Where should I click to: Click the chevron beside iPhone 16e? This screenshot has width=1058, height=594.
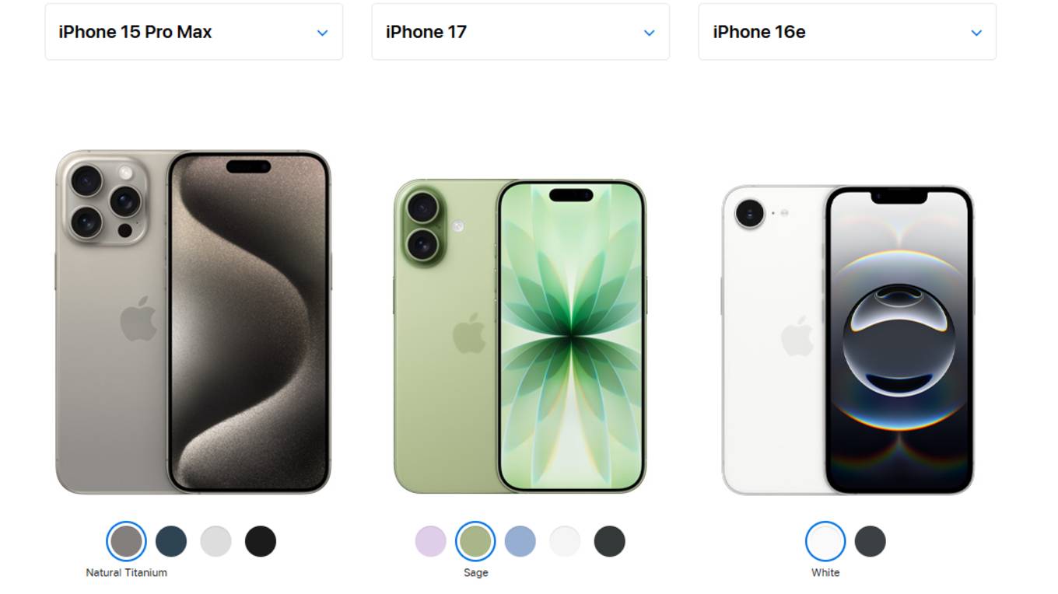pyautogui.click(x=976, y=33)
